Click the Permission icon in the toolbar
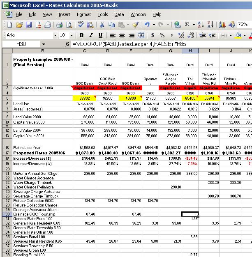Viewport: 252px width, 257px height. pos(38,25)
